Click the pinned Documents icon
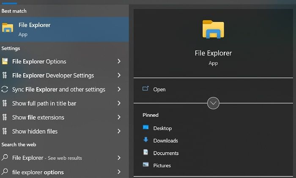This screenshot has height=178, width=296. click(145, 152)
